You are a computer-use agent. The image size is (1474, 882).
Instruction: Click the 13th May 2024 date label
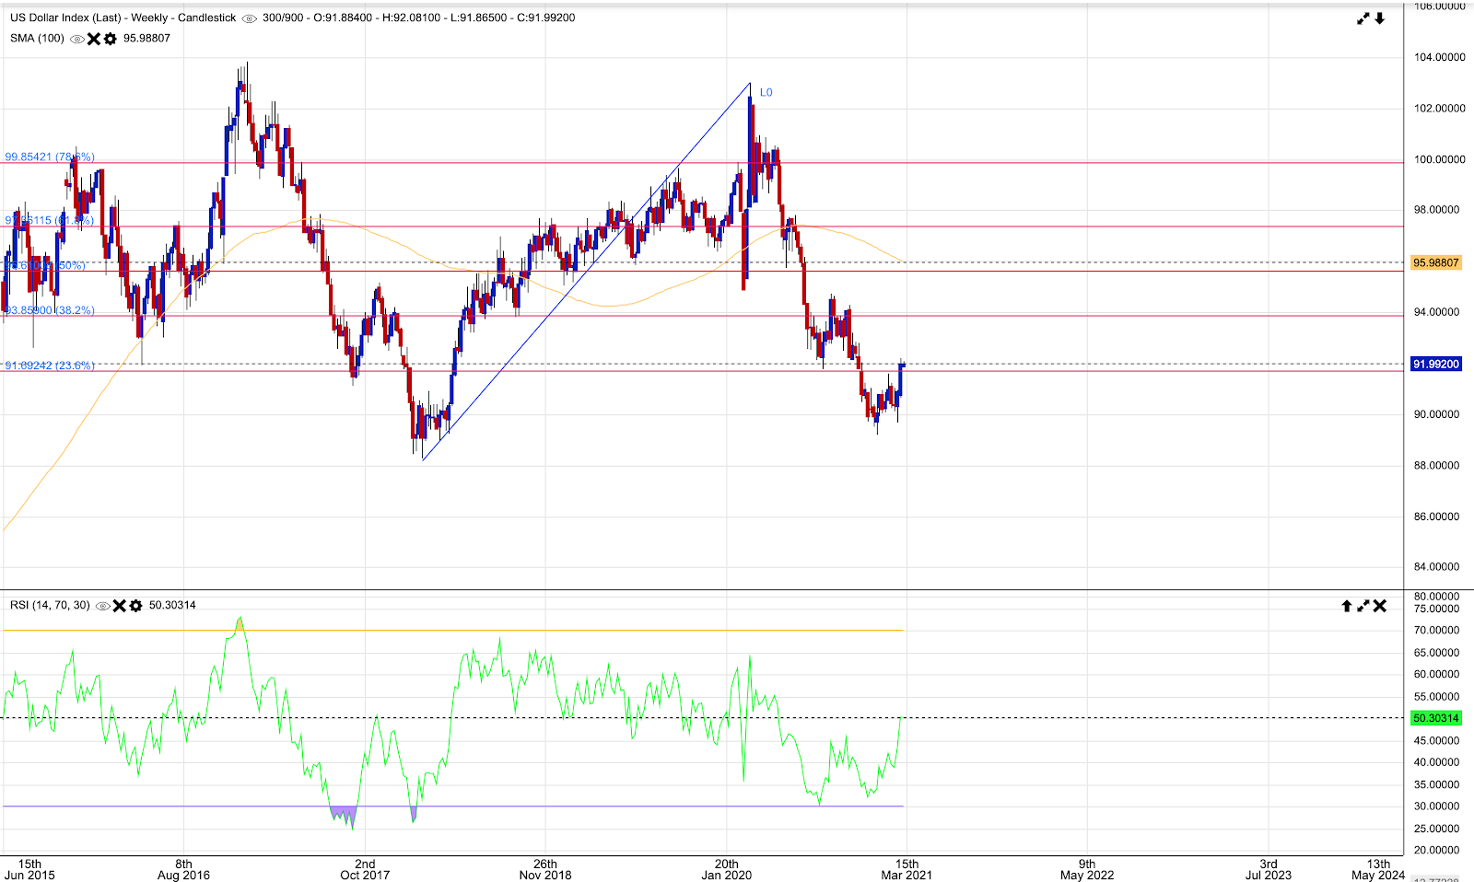(x=1378, y=870)
